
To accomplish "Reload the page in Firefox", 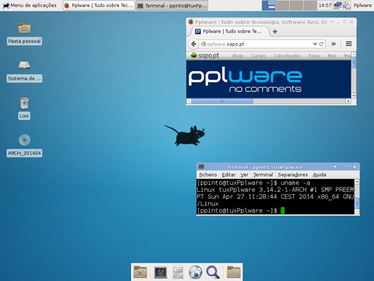I will pos(321,44).
